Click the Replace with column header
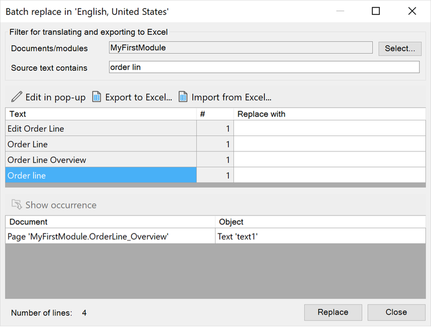 coord(330,114)
